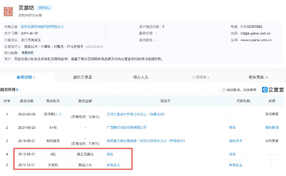Click the 有著作权 project tag
The width and height of the screenshot is (286, 176).
pos(28,53)
